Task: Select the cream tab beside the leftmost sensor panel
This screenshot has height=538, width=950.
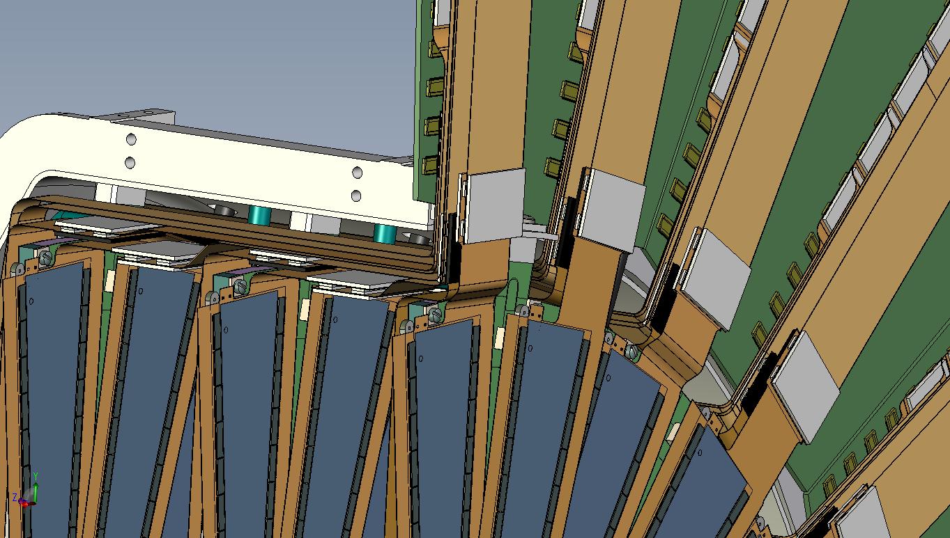Action: pyautogui.click(x=109, y=281)
